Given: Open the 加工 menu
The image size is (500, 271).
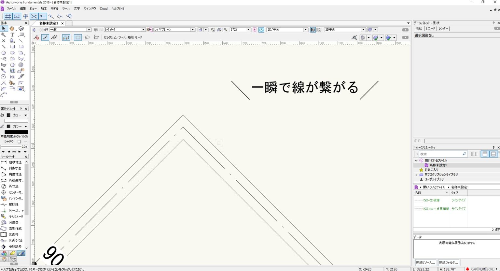Looking at the screenshot, I should pyautogui.click(x=43, y=8).
